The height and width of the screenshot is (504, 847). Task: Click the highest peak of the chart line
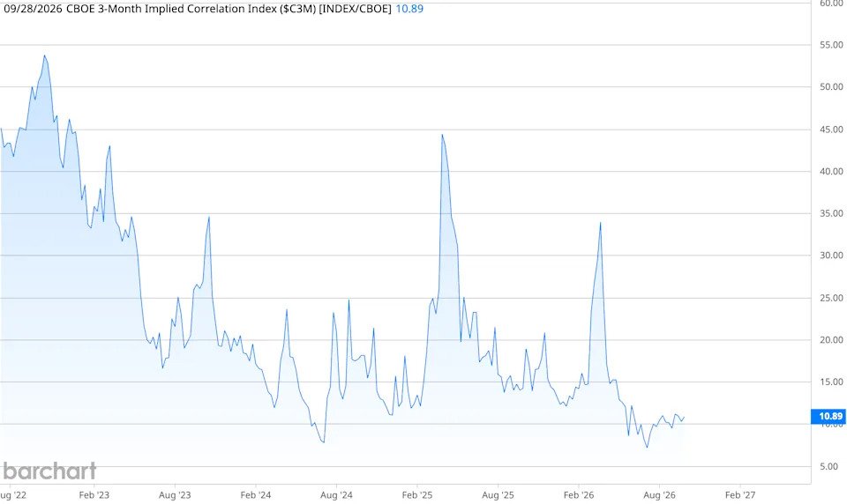point(45,56)
